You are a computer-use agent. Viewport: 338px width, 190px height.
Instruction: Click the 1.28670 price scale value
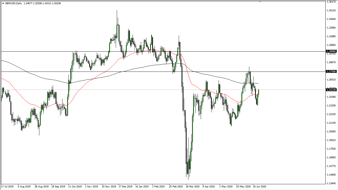[x=331, y=62]
